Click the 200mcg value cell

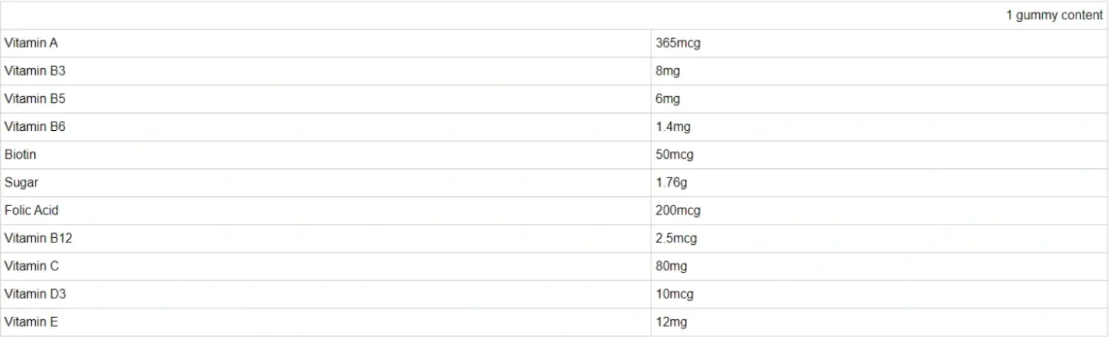pyautogui.click(x=678, y=211)
